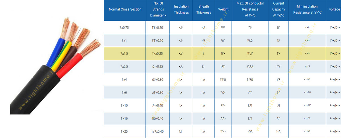
Task: Click the x0.40 strands cell in x25 row
Action: (158, 132)
